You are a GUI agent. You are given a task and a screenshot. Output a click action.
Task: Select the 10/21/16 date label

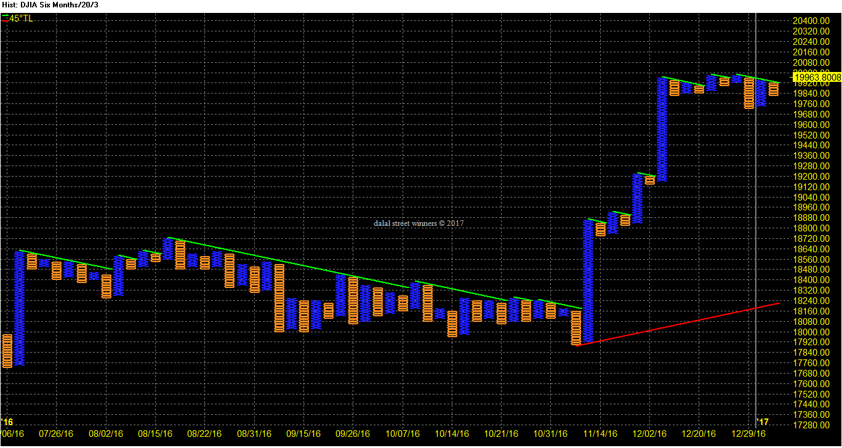pyautogui.click(x=501, y=433)
